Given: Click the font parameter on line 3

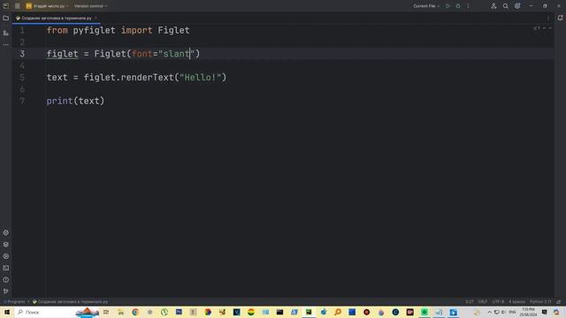Looking at the screenshot, I should click(141, 54).
